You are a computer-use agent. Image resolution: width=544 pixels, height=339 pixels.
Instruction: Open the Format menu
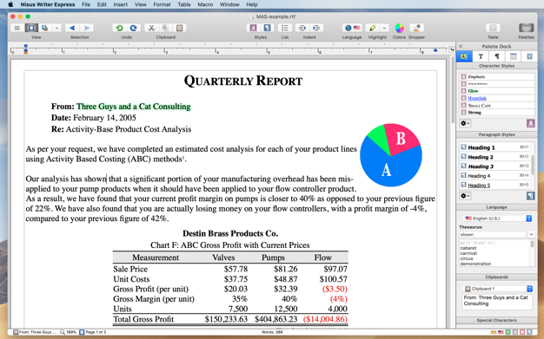162,4
